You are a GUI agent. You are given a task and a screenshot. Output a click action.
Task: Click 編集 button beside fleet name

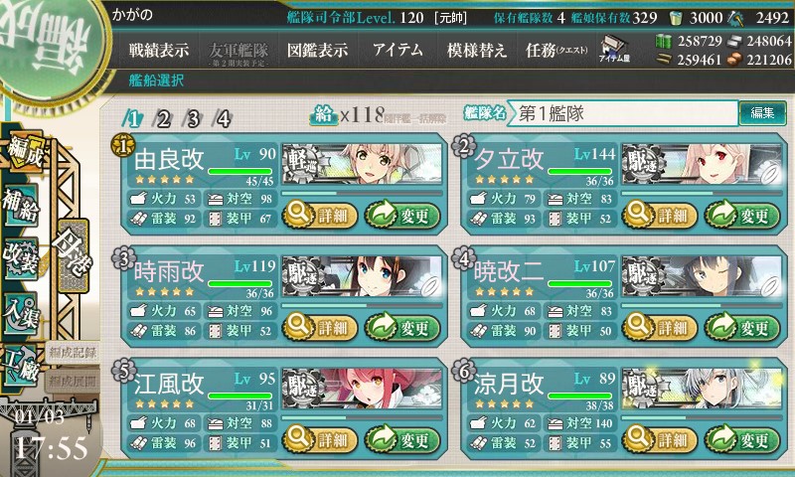(762, 113)
